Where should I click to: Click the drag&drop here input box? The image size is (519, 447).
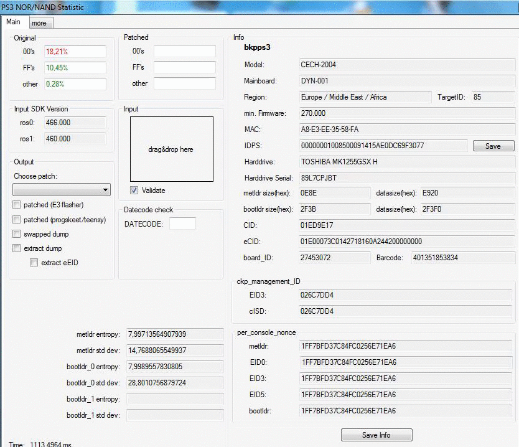coord(172,149)
